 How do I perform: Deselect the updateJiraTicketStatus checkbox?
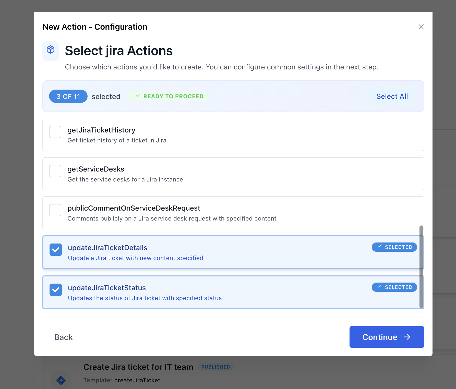[56, 290]
